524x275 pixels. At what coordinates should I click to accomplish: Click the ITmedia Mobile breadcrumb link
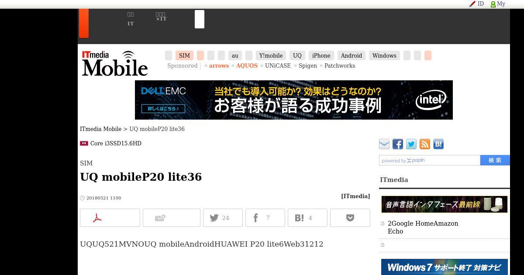click(100, 129)
